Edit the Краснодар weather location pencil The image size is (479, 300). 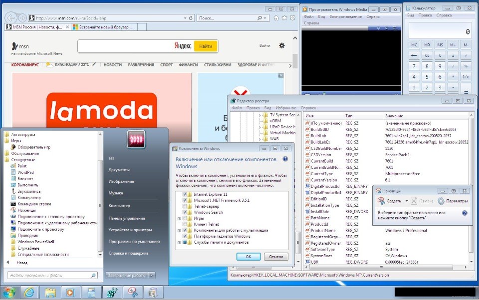pyautogui.click(x=94, y=64)
